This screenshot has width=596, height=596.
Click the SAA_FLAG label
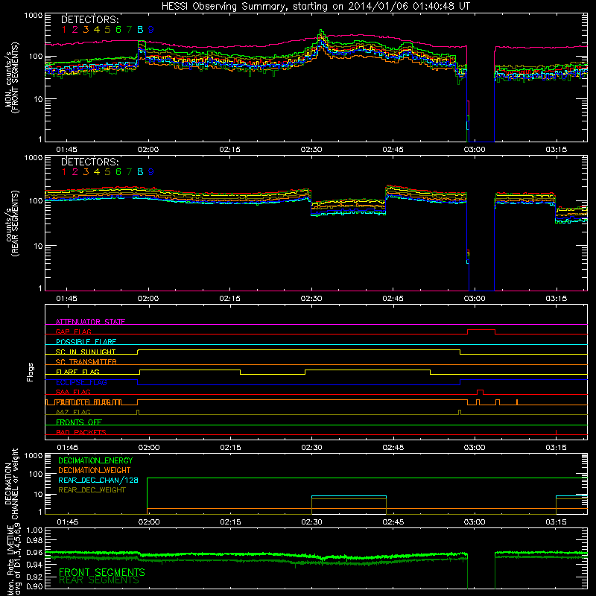(x=73, y=392)
